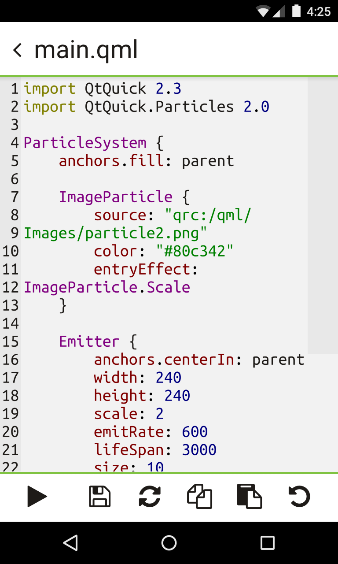Click the main.qml title text
The image size is (338, 564).
point(86,50)
